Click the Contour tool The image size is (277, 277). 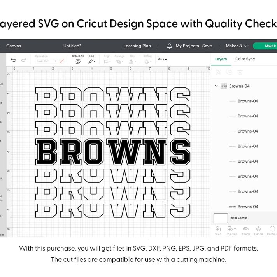click(x=272, y=231)
